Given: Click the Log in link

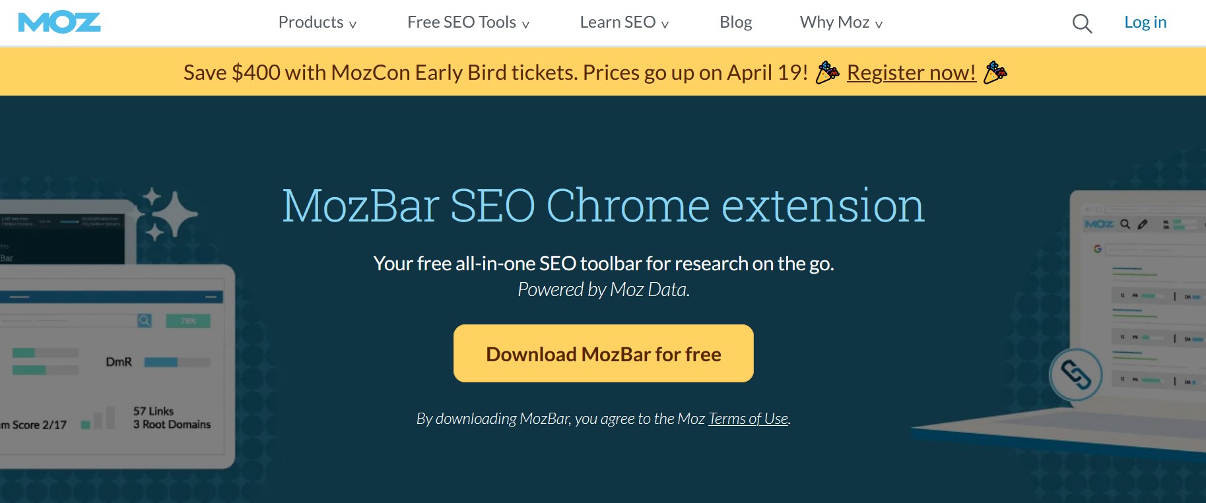Looking at the screenshot, I should 1145,22.
